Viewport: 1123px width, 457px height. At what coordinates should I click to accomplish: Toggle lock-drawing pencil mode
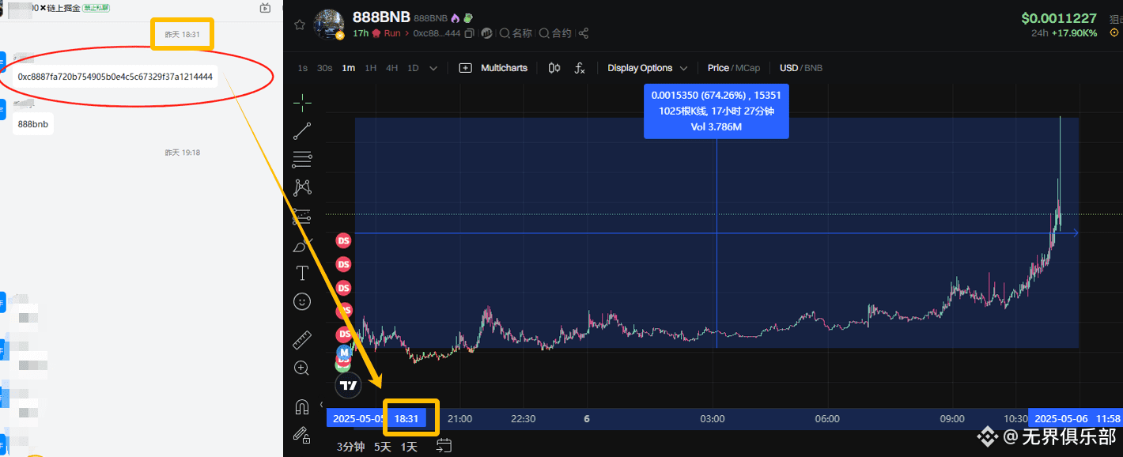coord(301,434)
